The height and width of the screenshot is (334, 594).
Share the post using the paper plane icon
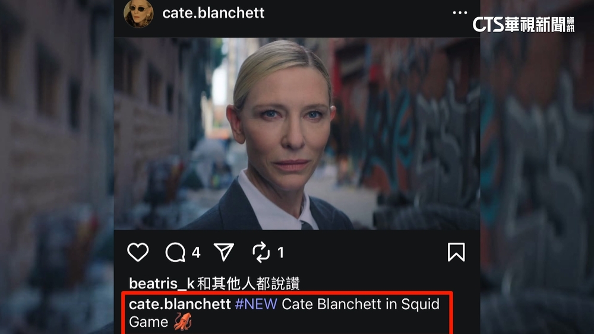click(224, 252)
